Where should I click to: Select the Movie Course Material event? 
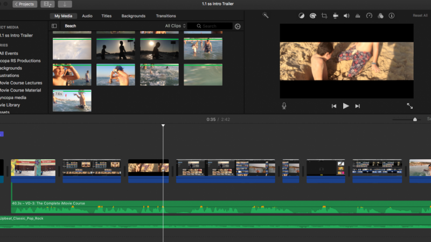[x=20, y=90]
